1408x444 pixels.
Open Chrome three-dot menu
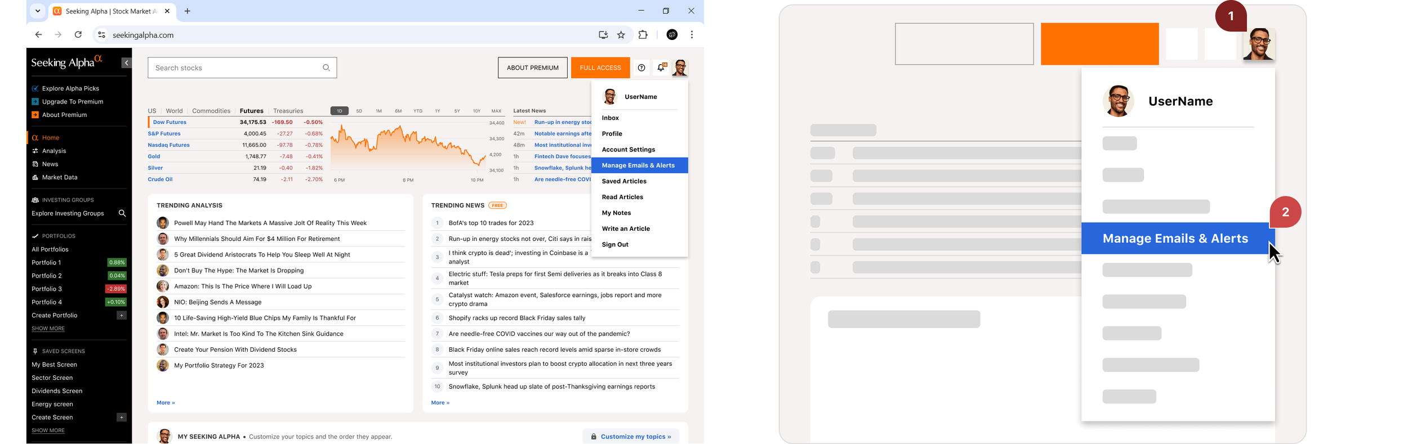(x=692, y=35)
